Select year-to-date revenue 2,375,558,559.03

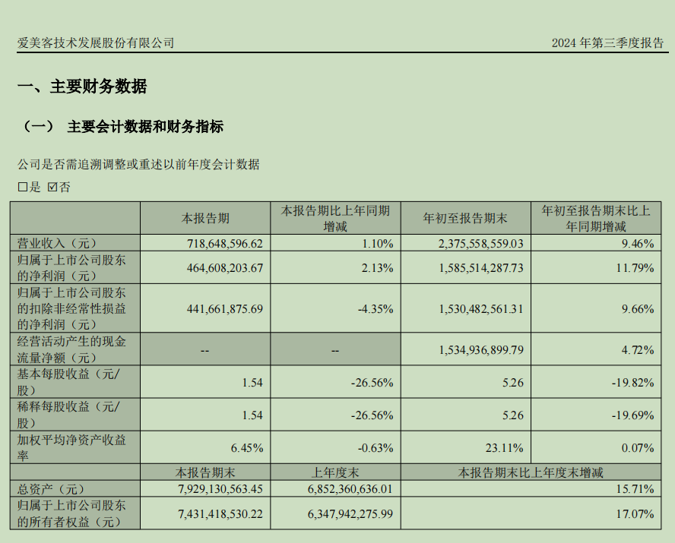click(x=481, y=244)
